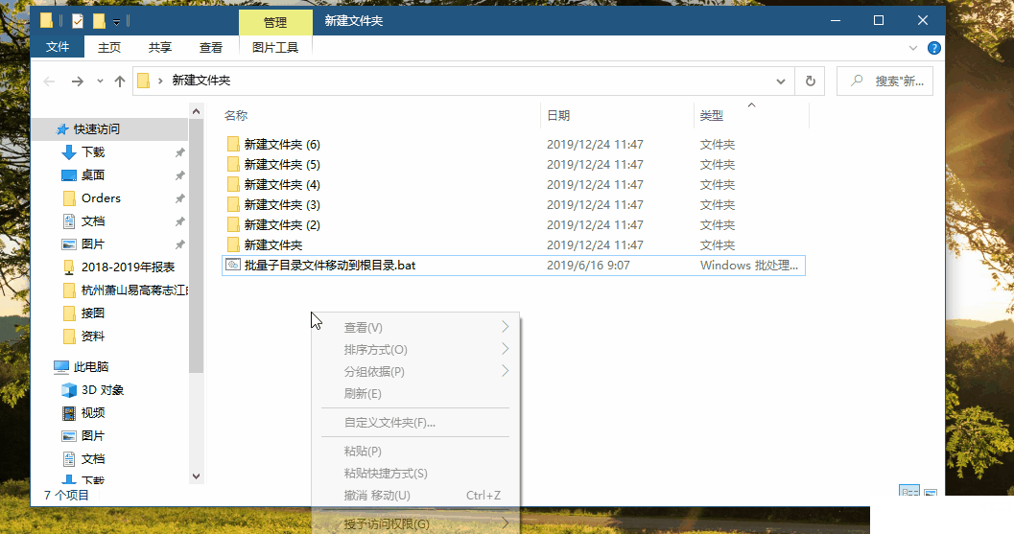Click the pin icon next to 下载
The width and height of the screenshot is (1014, 534).
(x=179, y=152)
